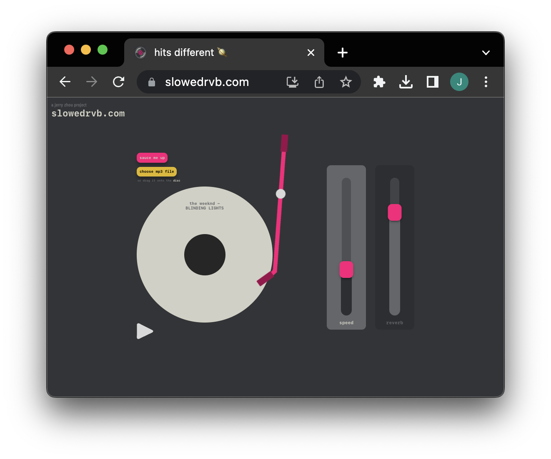Click the reload page icon

118,82
